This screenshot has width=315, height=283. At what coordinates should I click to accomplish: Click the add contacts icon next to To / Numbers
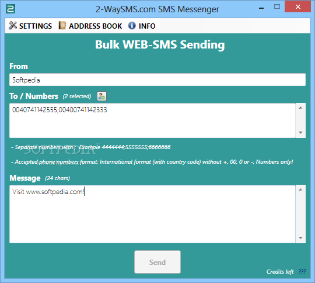click(101, 96)
